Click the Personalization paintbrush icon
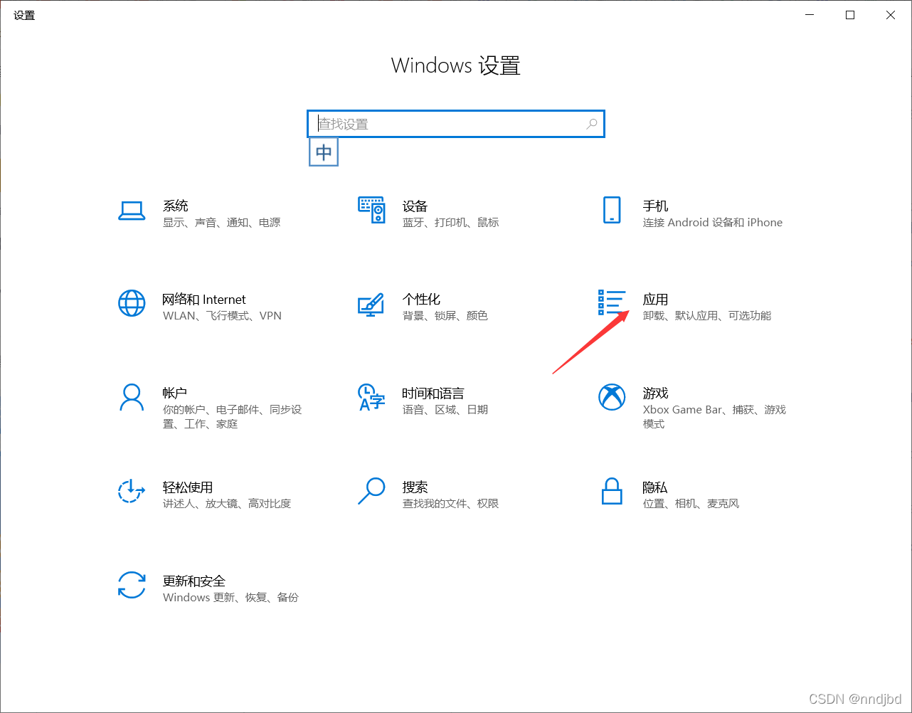The height and width of the screenshot is (713, 912). tap(371, 305)
